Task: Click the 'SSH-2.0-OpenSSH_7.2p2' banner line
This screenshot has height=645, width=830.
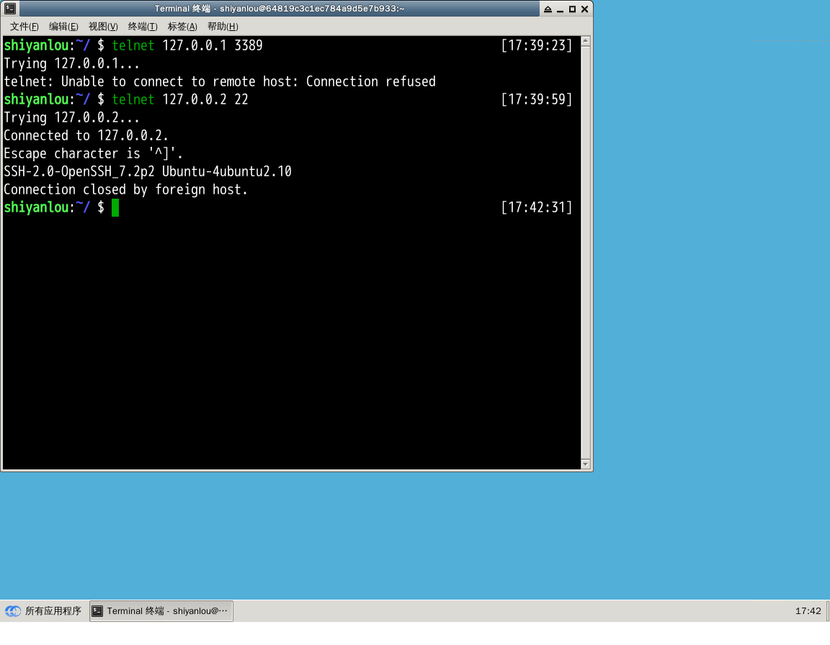Action: click(148, 171)
